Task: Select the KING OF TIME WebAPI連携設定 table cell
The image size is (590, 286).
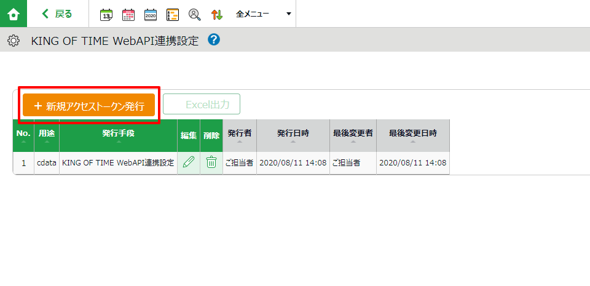Action: (118, 163)
